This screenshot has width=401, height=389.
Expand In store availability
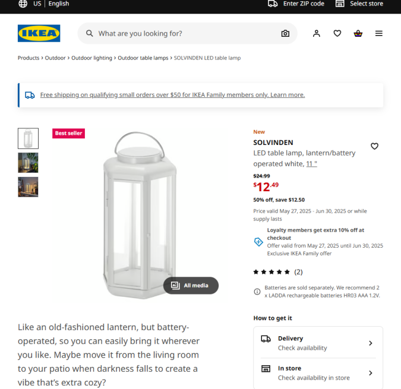318,373
